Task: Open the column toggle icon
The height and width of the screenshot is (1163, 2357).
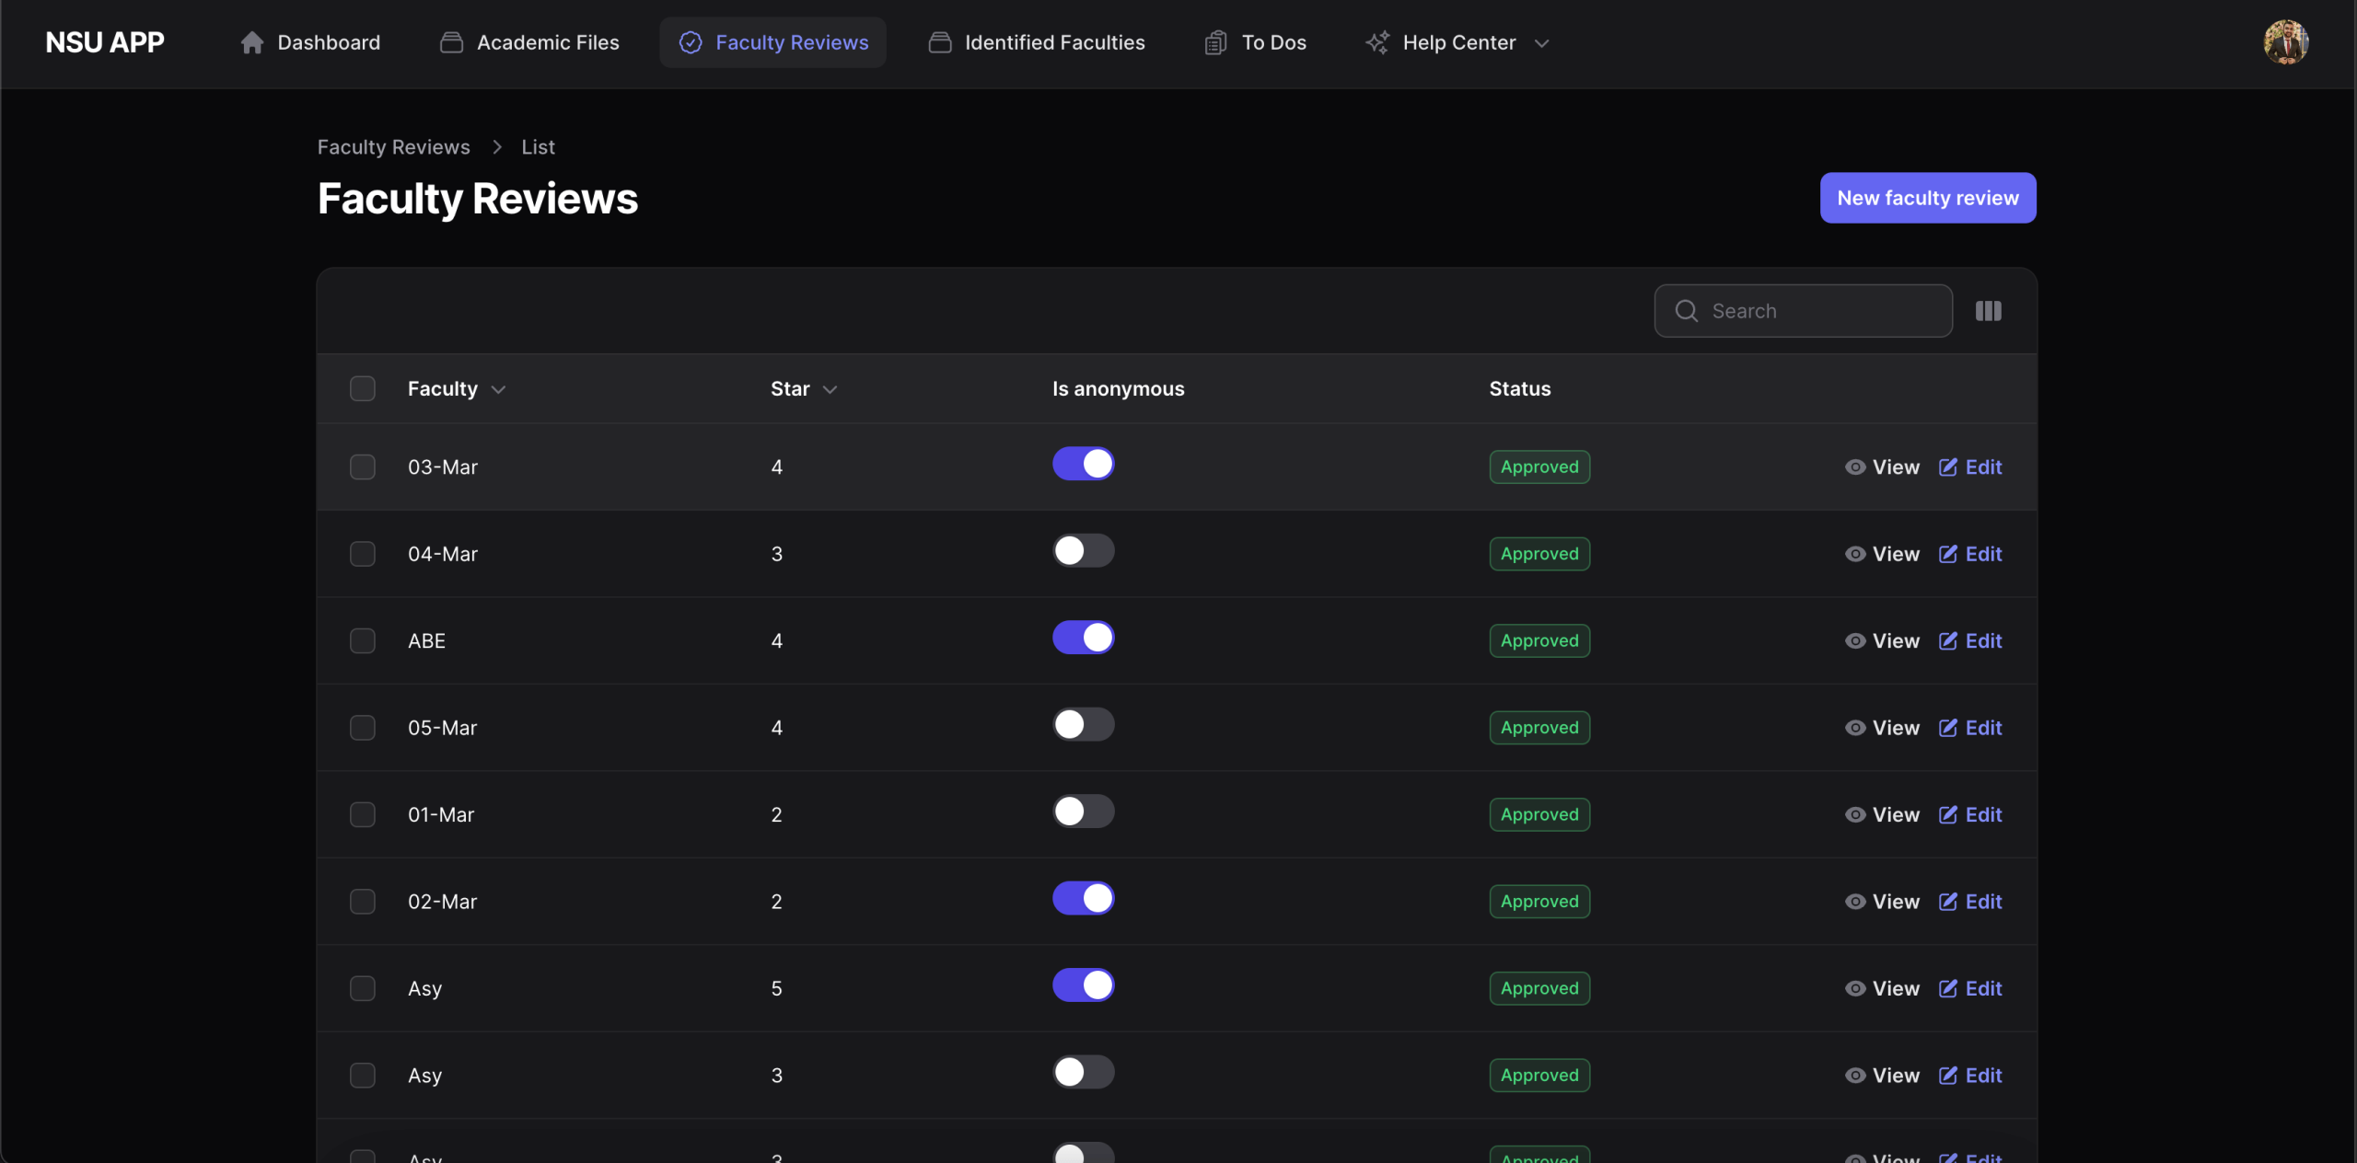Action: (x=1988, y=311)
